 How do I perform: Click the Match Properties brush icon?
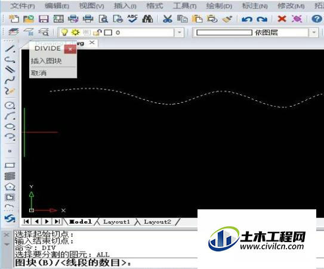227,19
